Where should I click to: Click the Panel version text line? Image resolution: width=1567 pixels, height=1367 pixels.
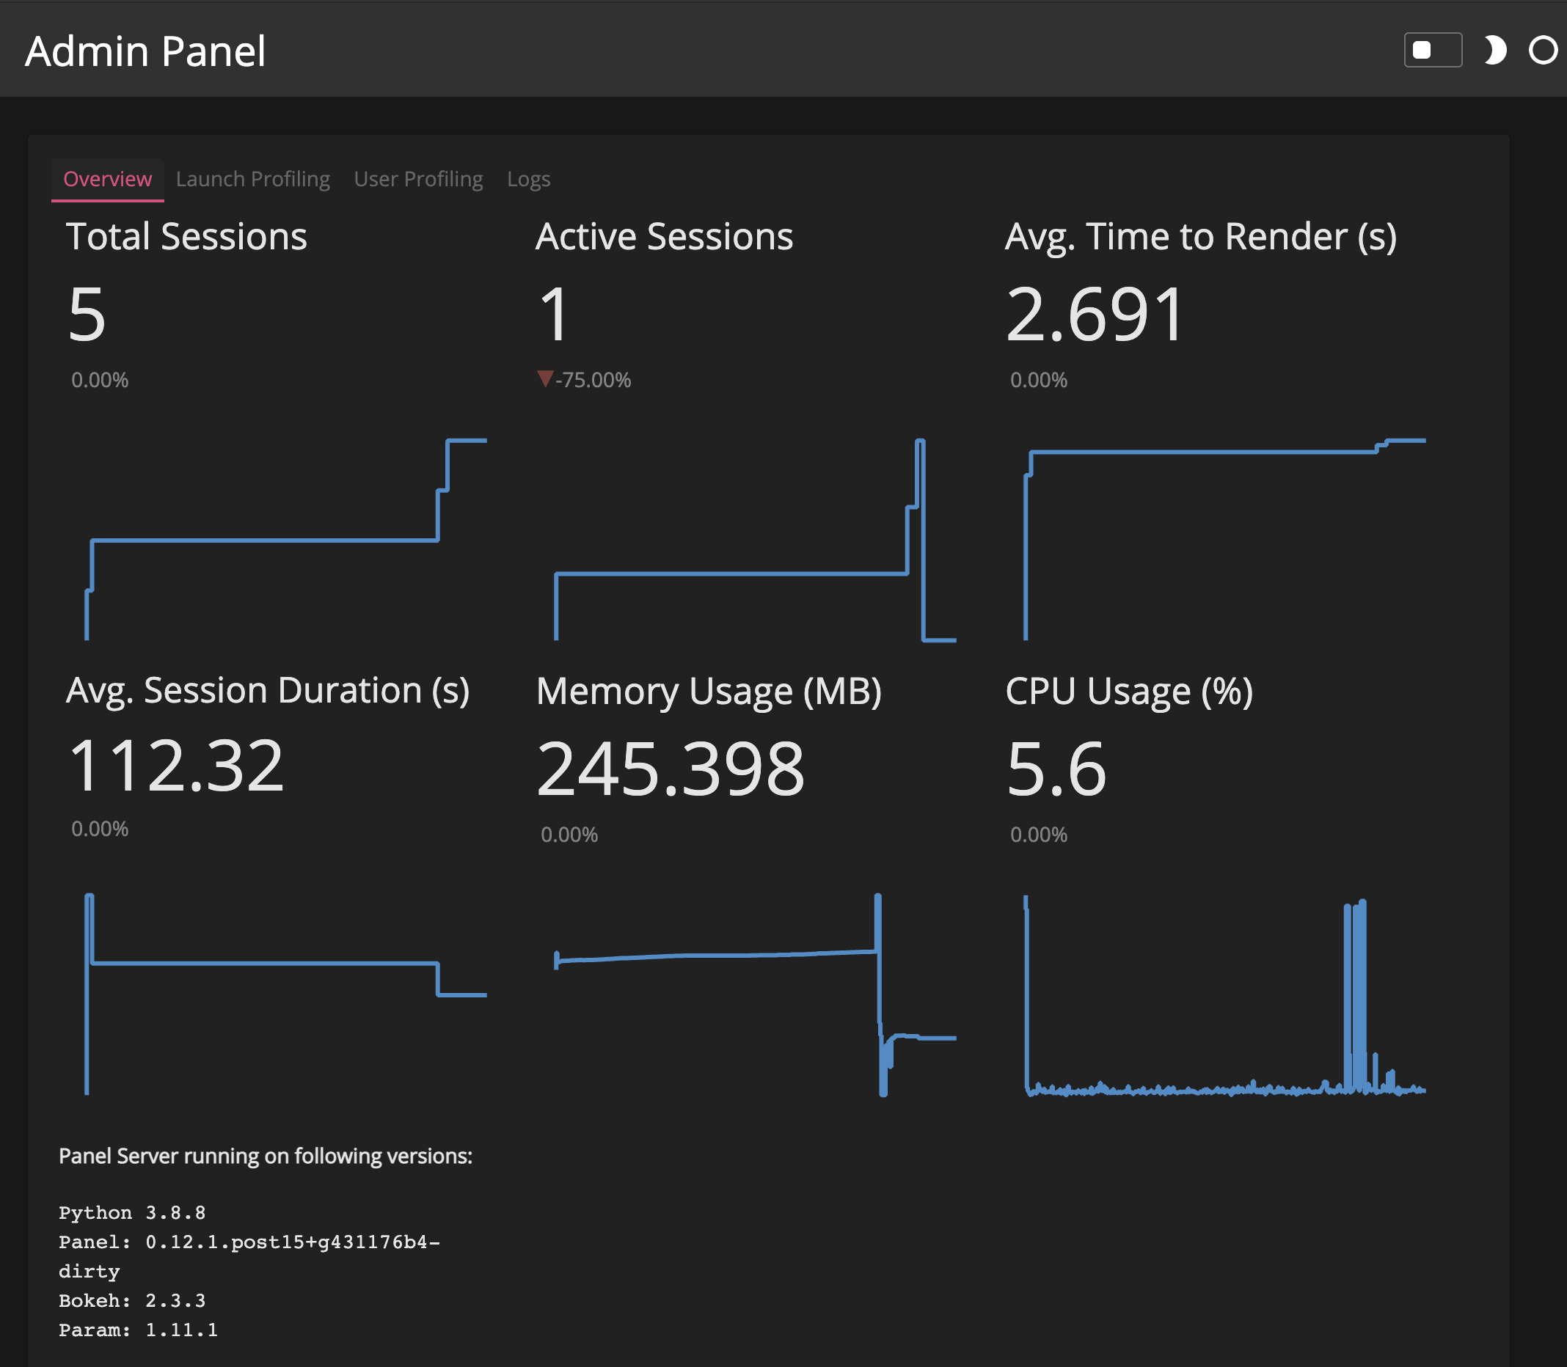(249, 1242)
